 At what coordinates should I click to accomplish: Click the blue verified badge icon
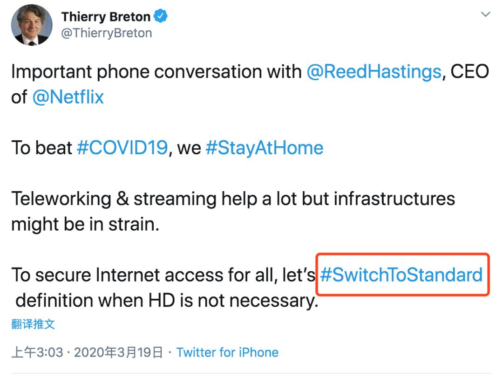click(161, 17)
